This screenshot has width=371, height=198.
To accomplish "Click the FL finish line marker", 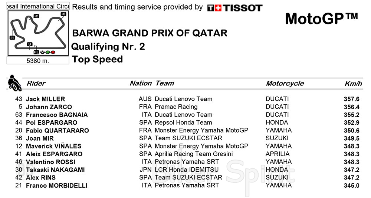I will click(36, 52).
